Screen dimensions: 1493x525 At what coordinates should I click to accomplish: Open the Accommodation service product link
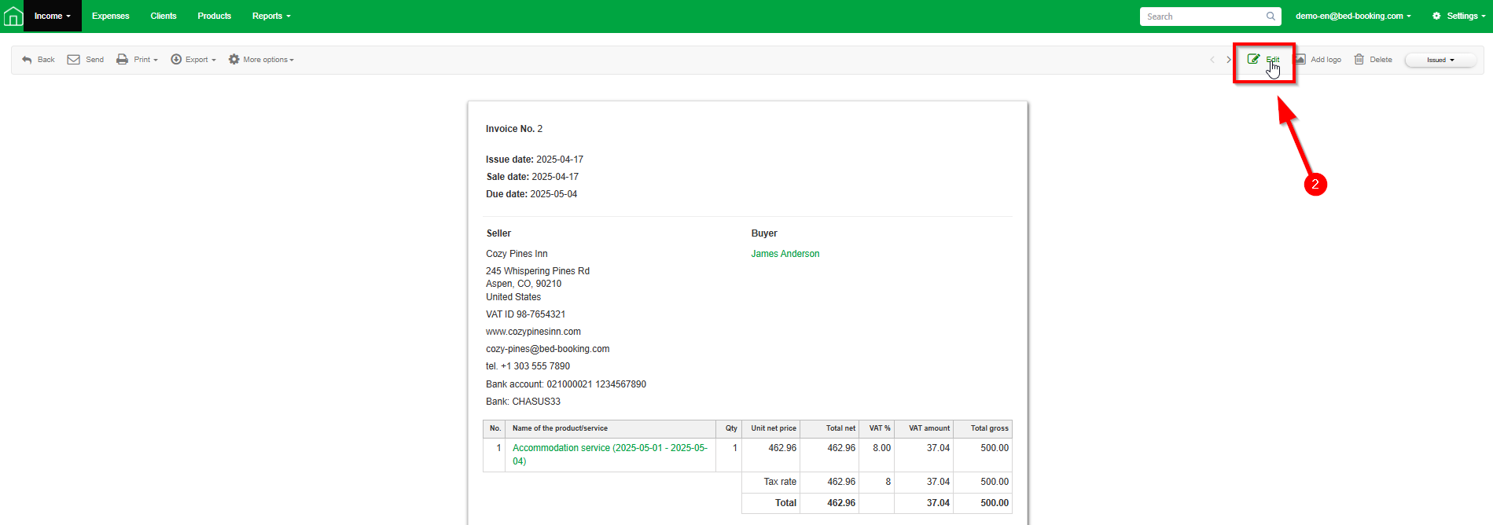[x=610, y=454]
